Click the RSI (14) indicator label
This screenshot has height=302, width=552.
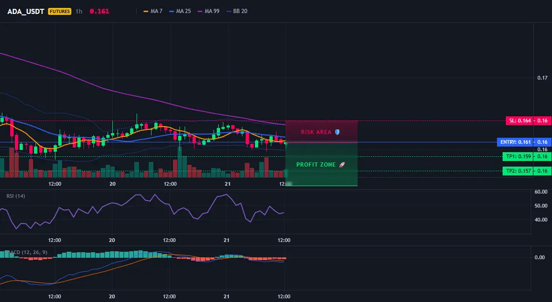tap(16, 196)
